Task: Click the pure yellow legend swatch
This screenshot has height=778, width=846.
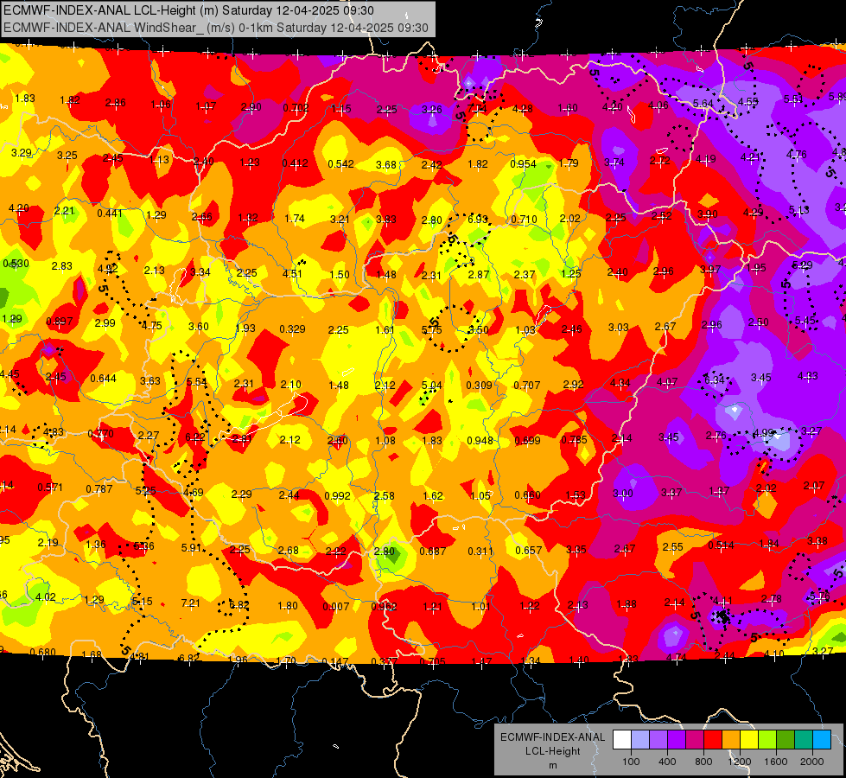Action: click(749, 739)
